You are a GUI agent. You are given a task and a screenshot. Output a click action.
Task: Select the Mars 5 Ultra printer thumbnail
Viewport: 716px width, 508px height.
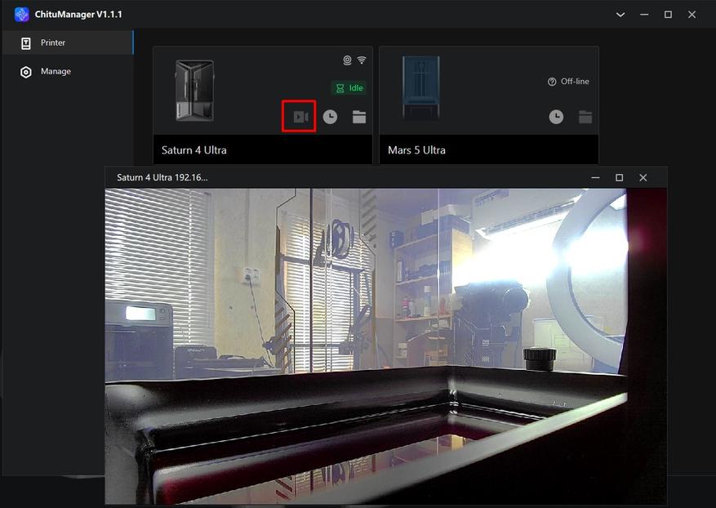[421, 87]
